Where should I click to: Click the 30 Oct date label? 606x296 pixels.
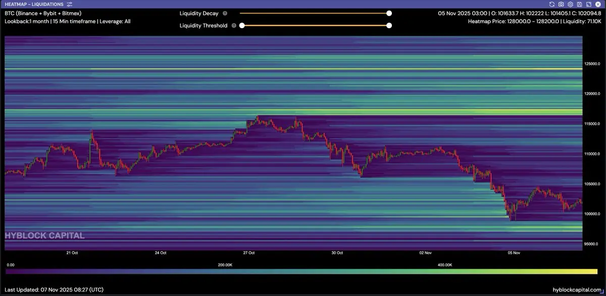coord(337,253)
